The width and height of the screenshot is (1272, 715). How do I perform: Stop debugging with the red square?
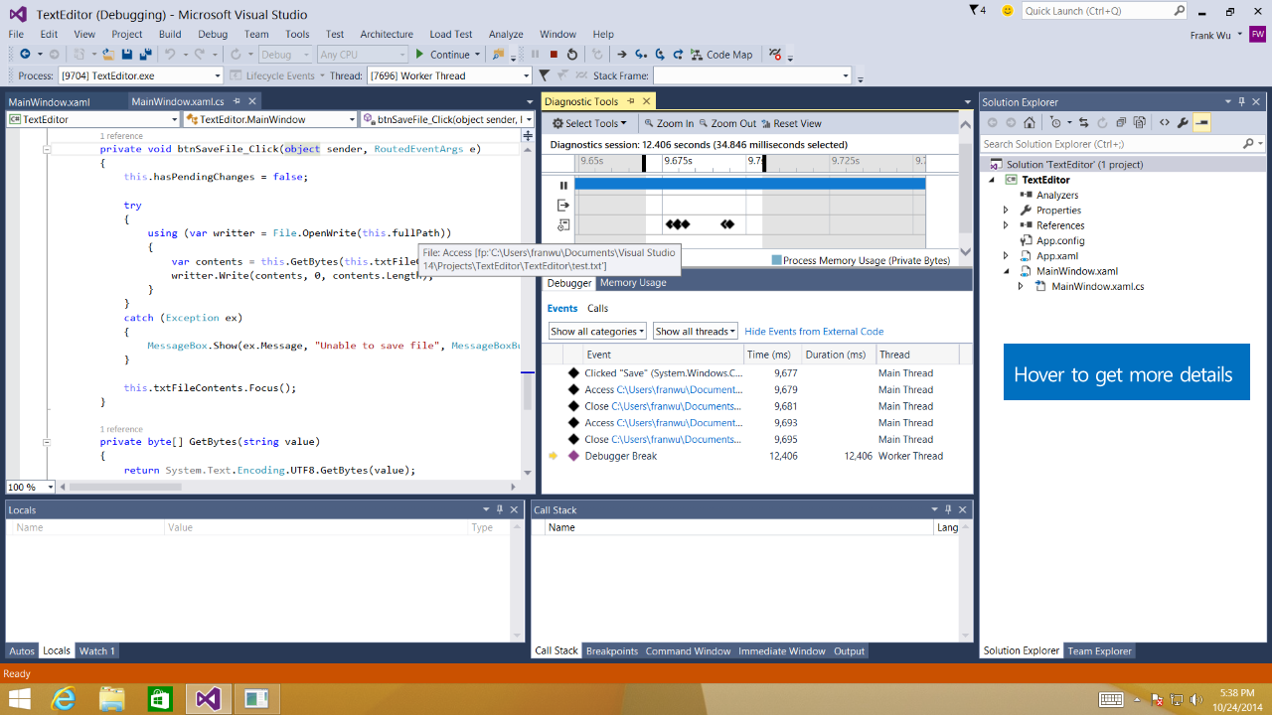(x=554, y=55)
